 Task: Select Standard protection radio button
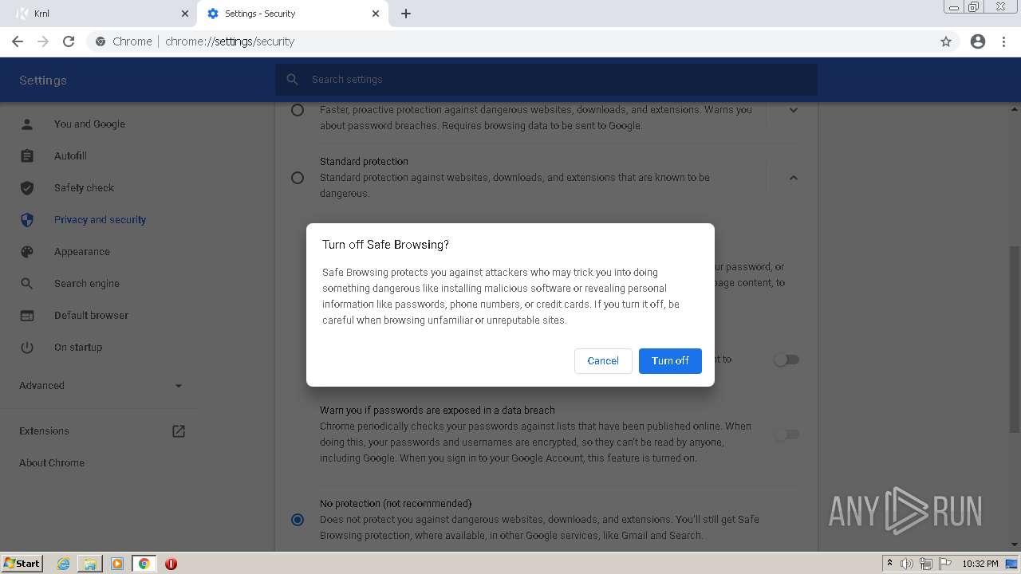pyautogui.click(x=298, y=177)
